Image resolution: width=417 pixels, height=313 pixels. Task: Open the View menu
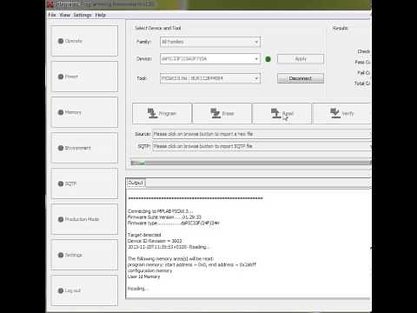pos(65,15)
